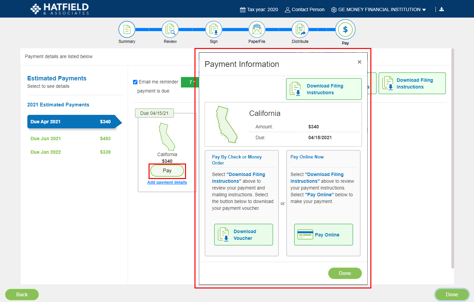
Task: Click the Estimated Payments title
Action: 57,78
